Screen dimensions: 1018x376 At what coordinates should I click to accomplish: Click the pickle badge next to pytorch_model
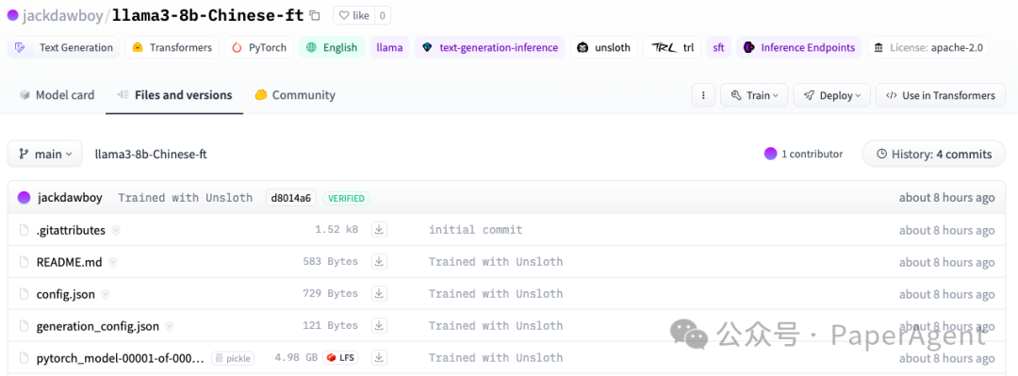click(x=233, y=358)
